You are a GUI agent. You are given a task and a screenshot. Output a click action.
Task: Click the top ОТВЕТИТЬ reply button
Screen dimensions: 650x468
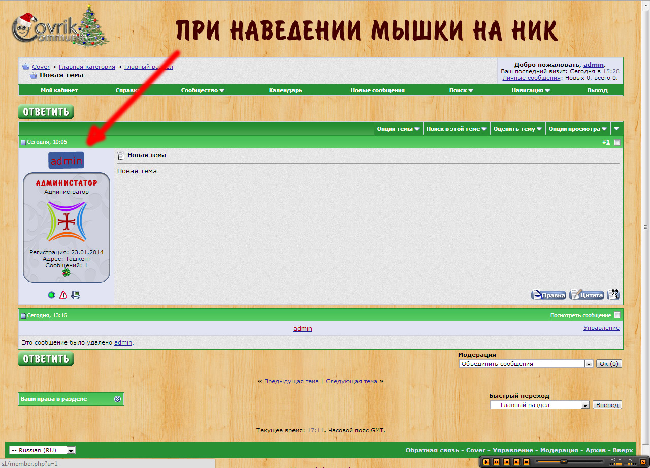click(46, 112)
